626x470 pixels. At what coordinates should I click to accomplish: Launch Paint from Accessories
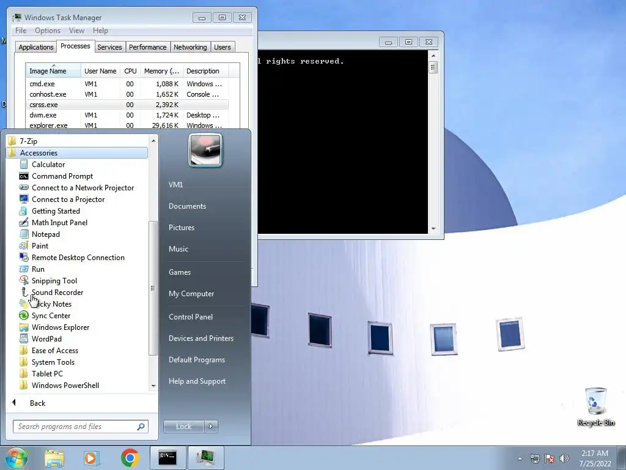click(x=40, y=245)
